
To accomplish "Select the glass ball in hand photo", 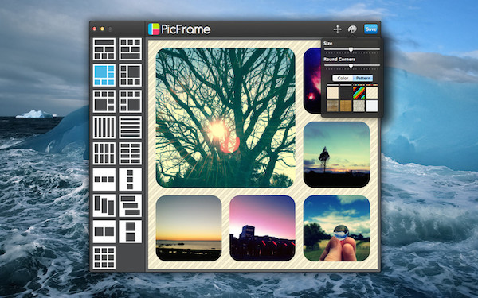I will point(336,228).
